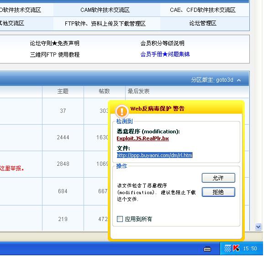The height and width of the screenshot is (274, 274).
Task: Go to 论坛管理区
Action: [203, 23]
